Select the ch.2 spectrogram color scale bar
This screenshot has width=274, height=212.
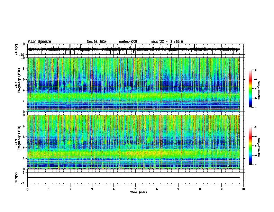point(250,146)
